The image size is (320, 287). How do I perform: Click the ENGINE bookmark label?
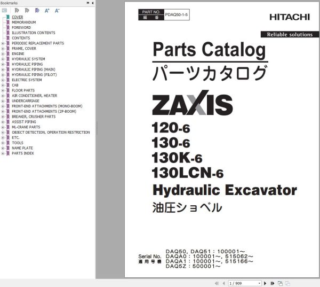pos(18,54)
